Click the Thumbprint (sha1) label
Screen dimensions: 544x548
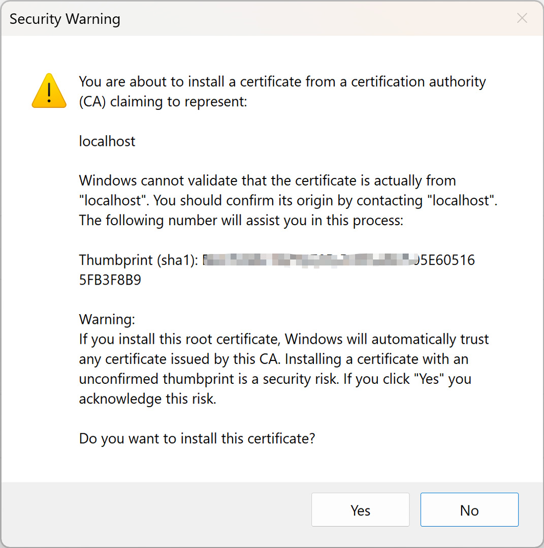pos(139,260)
